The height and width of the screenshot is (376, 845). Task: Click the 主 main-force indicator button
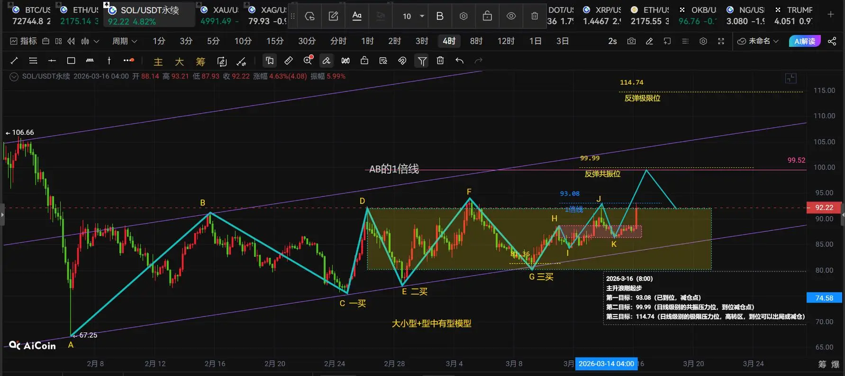tap(158, 61)
